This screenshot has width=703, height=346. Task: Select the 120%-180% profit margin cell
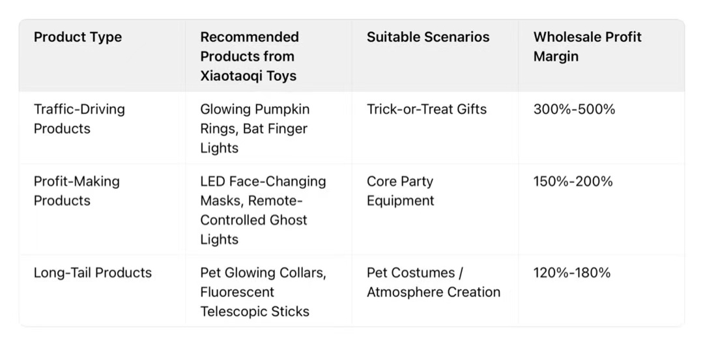pos(572,272)
